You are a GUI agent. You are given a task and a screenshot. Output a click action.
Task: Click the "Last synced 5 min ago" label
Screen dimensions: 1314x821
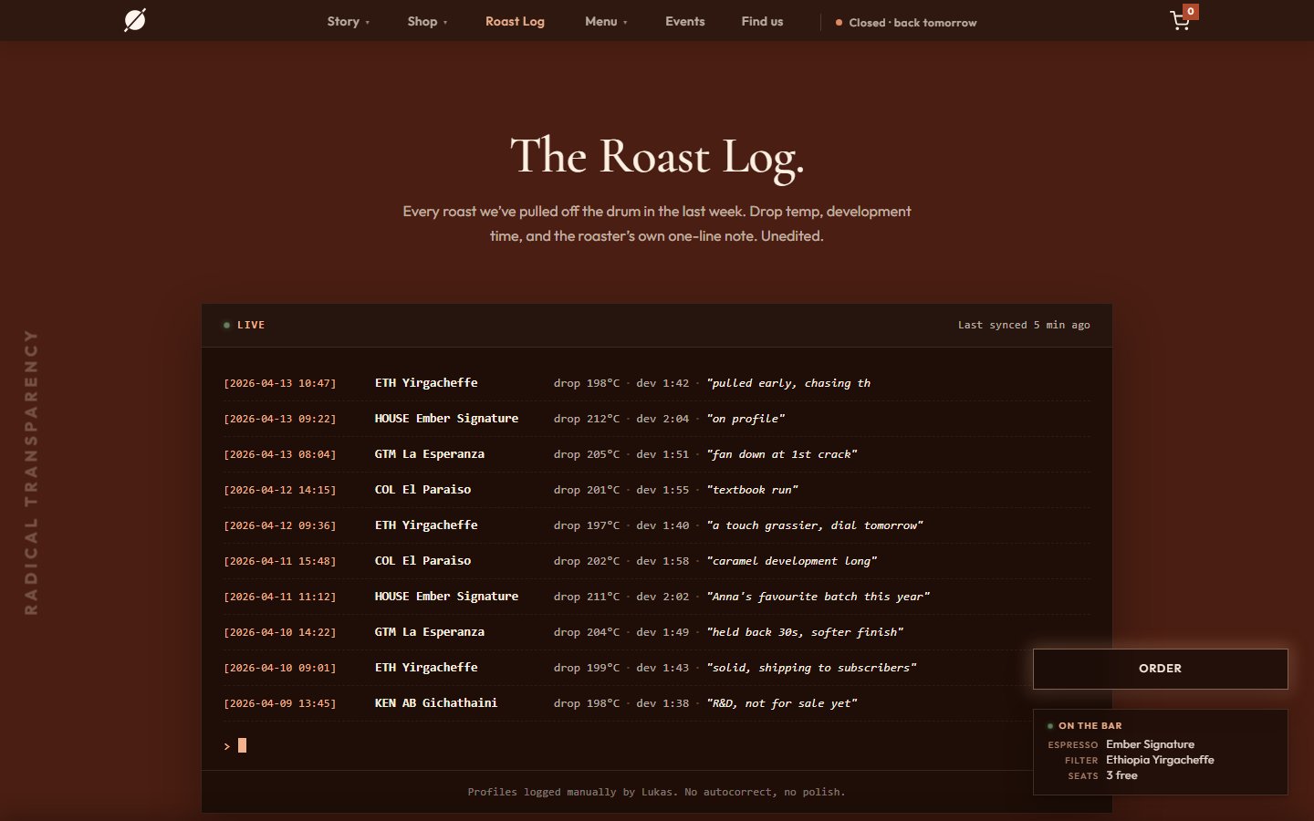coord(1023,325)
